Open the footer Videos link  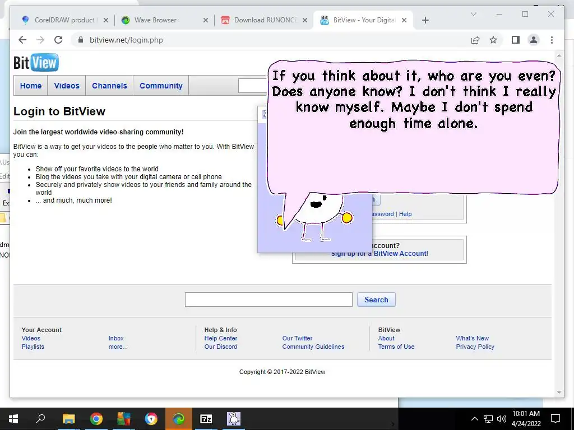pyautogui.click(x=31, y=338)
